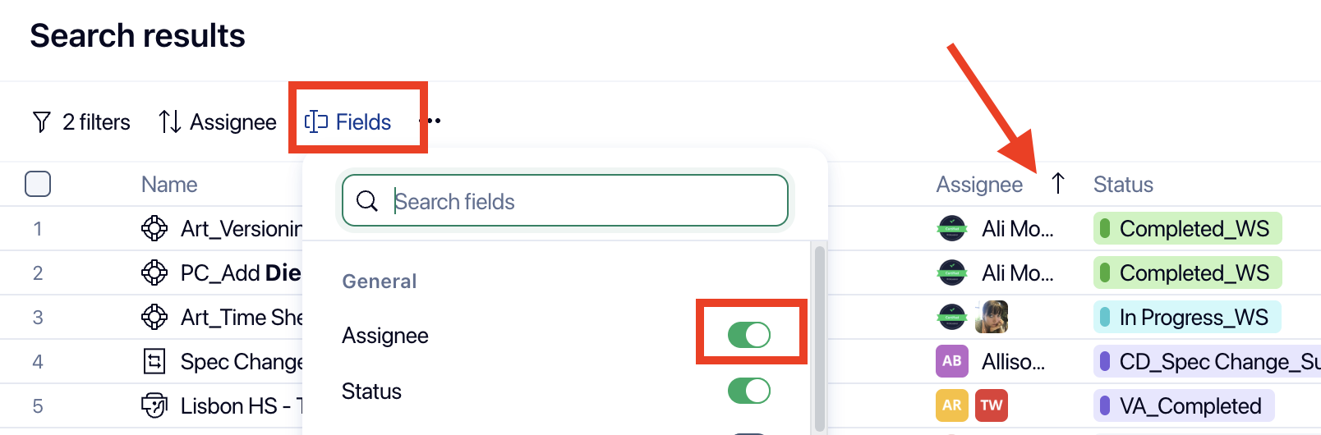
Task: Open the VA_Completed status dropdown
Action: [1183, 405]
